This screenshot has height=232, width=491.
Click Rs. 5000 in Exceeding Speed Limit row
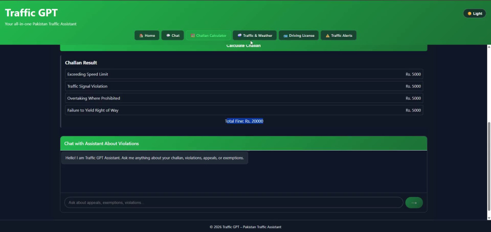point(413,74)
